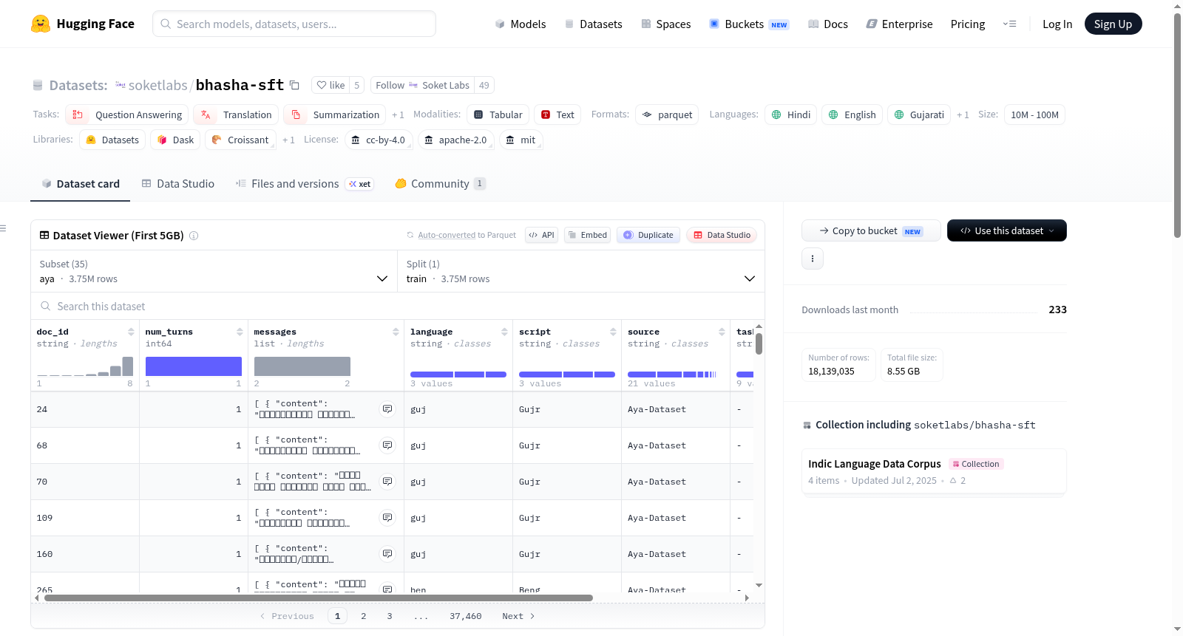Click the table horizontal scrollbar

[319, 598]
